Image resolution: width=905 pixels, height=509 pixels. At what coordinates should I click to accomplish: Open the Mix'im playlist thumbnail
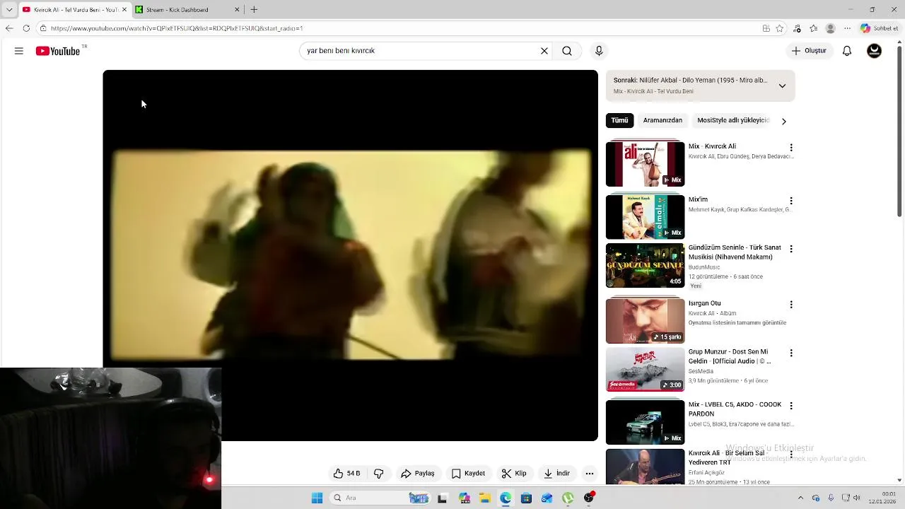[x=645, y=217]
